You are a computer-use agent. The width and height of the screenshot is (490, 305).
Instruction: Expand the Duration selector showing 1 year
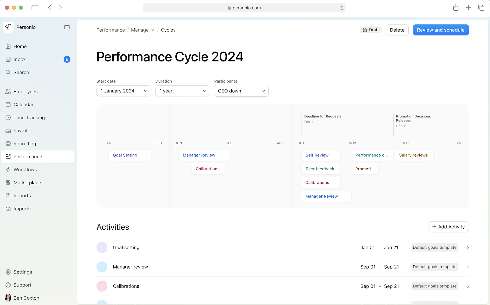coord(182,91)
